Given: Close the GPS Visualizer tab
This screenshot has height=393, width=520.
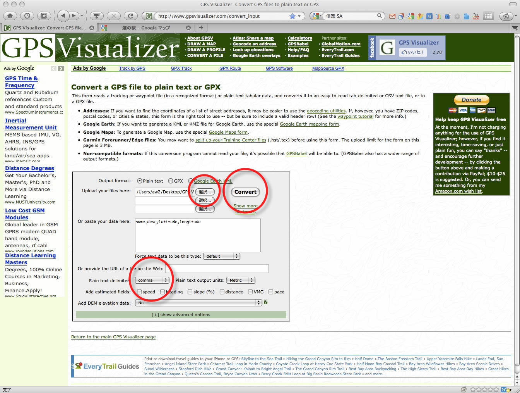Looking at the screenshot, I should click(x=92, y=28).
